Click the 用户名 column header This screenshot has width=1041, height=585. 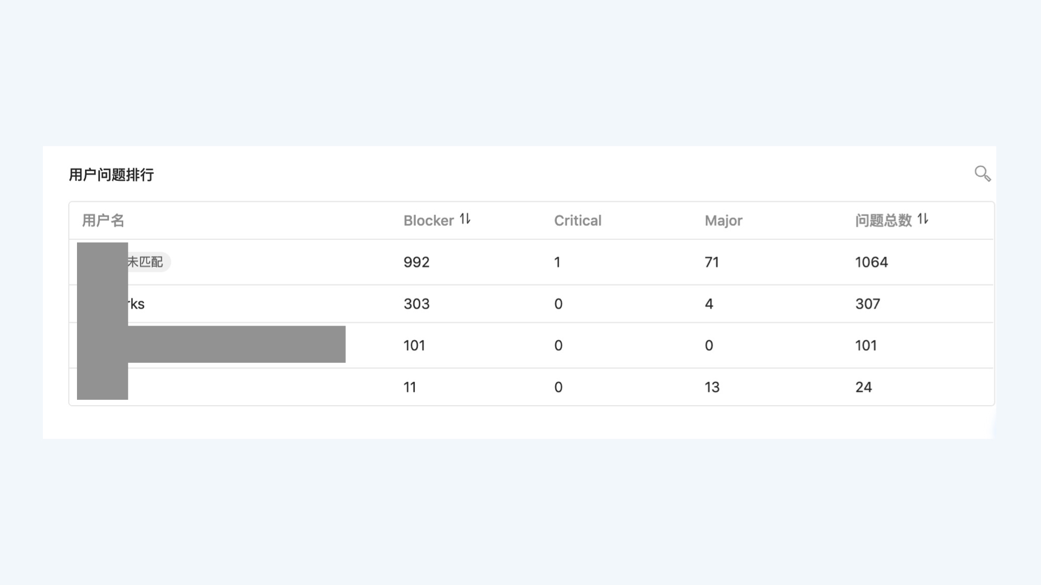pos(103,220)
